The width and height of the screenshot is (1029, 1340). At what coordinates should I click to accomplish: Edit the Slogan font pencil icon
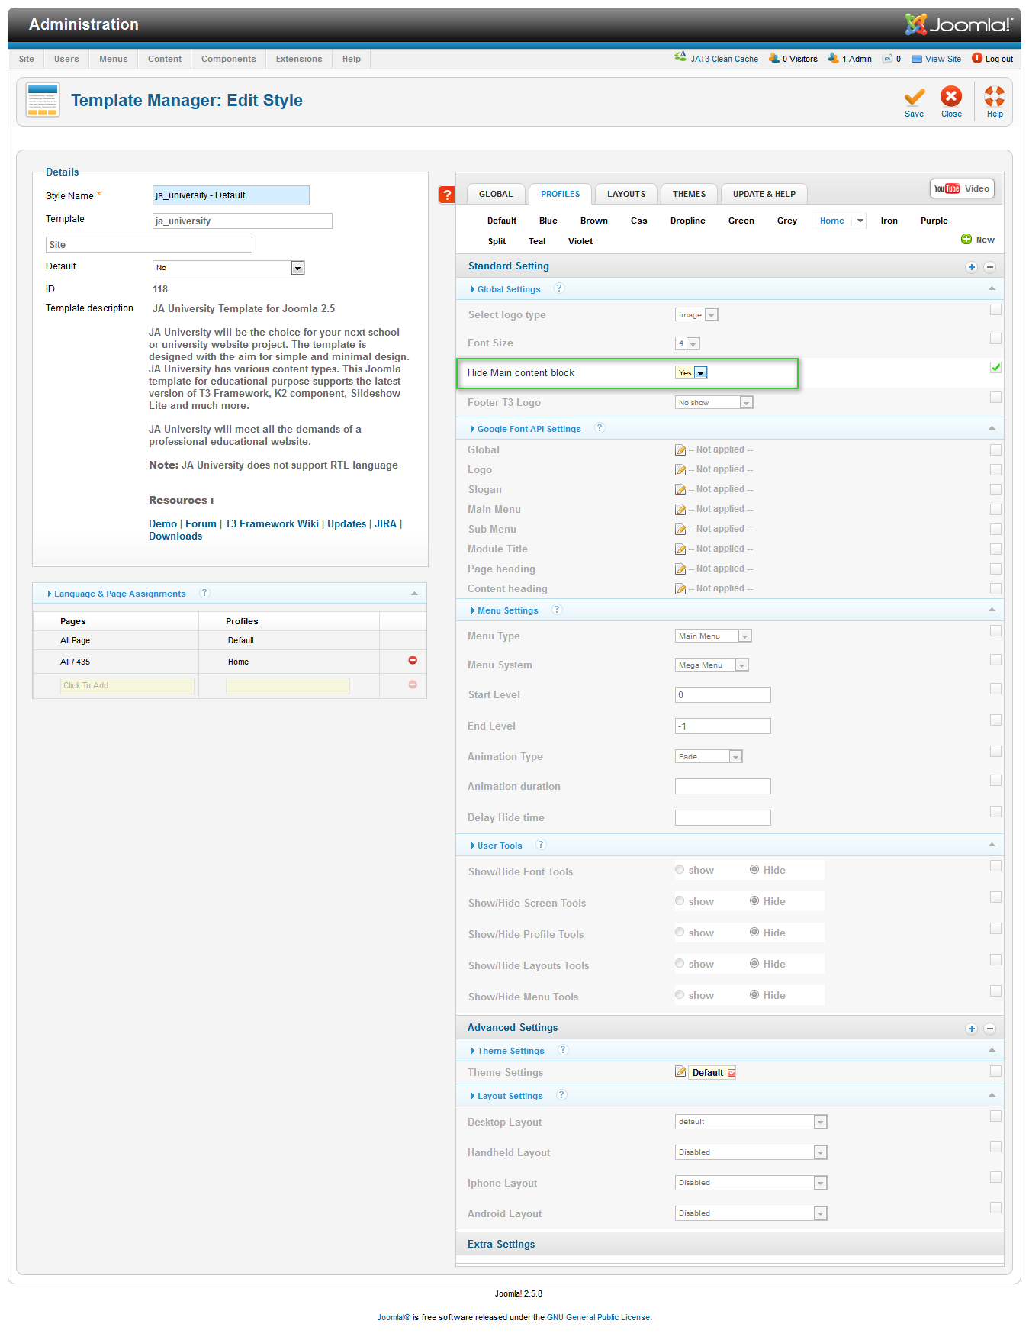tap(680, 490)
